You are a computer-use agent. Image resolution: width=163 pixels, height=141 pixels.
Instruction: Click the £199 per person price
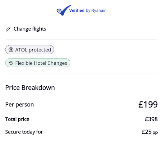pyautogui.click(x=148, y=104)
